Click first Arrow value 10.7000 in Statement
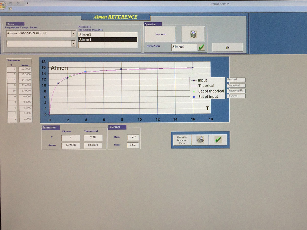307x230 pixels. [x=26, y=69]
